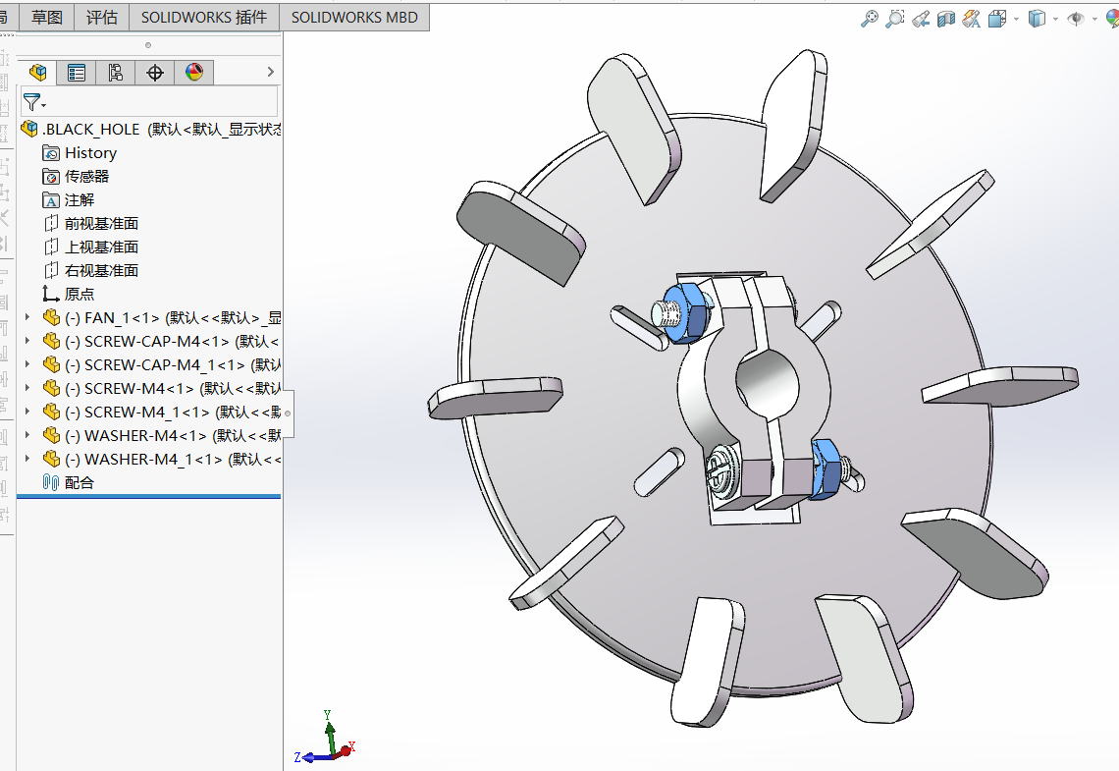Click the tree filter input field

[x=149, y=101]
